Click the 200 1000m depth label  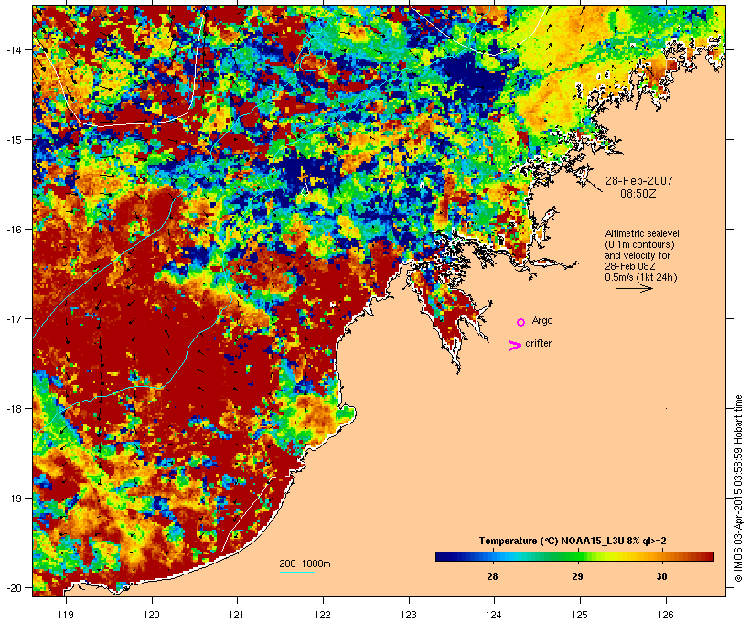click(305, 563)
